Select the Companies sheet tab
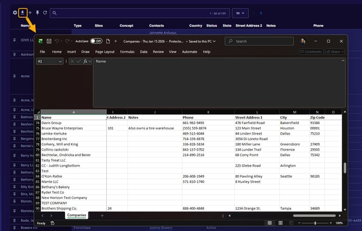The image size is (362, 231). (x=76, y=215)
